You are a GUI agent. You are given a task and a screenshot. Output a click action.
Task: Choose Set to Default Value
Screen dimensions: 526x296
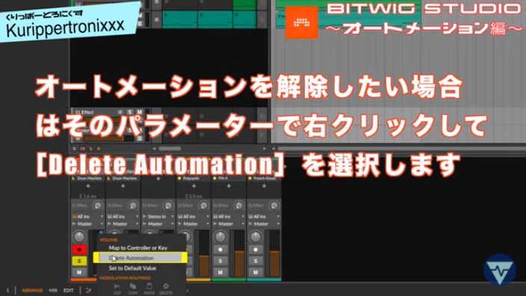coord(132,268)
